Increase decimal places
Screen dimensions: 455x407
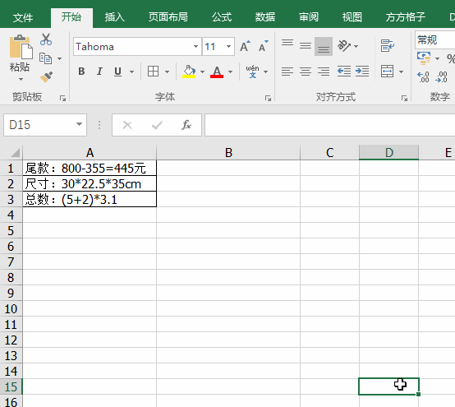point(423,77)
